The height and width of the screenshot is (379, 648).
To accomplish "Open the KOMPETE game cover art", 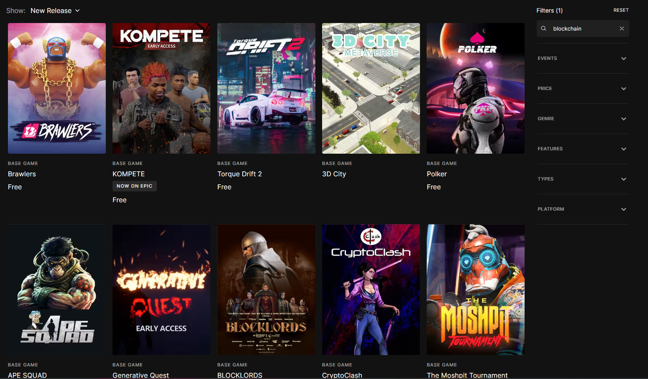I will point(161,88).
